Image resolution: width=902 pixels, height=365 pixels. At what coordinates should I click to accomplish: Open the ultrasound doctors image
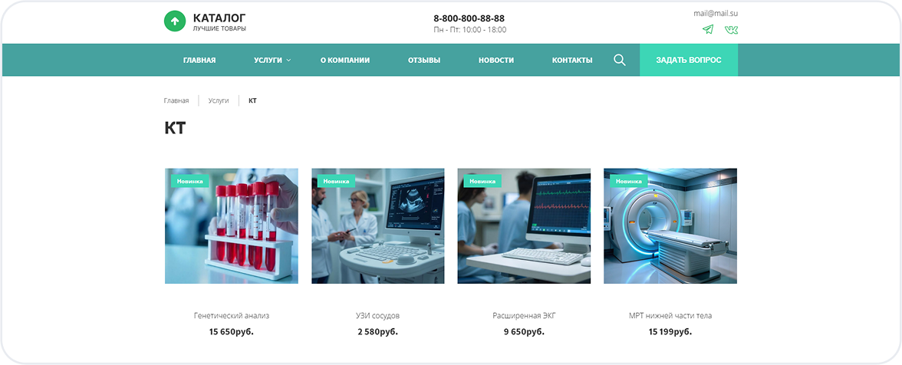tap(377, 226)
